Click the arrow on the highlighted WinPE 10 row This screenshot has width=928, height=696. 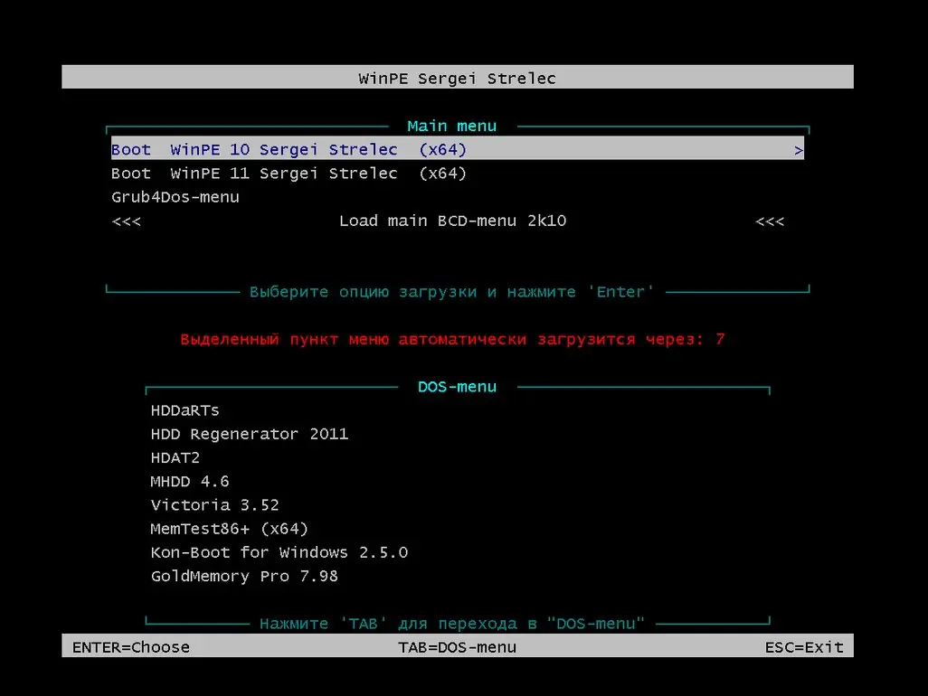click(x=798, y=150)
